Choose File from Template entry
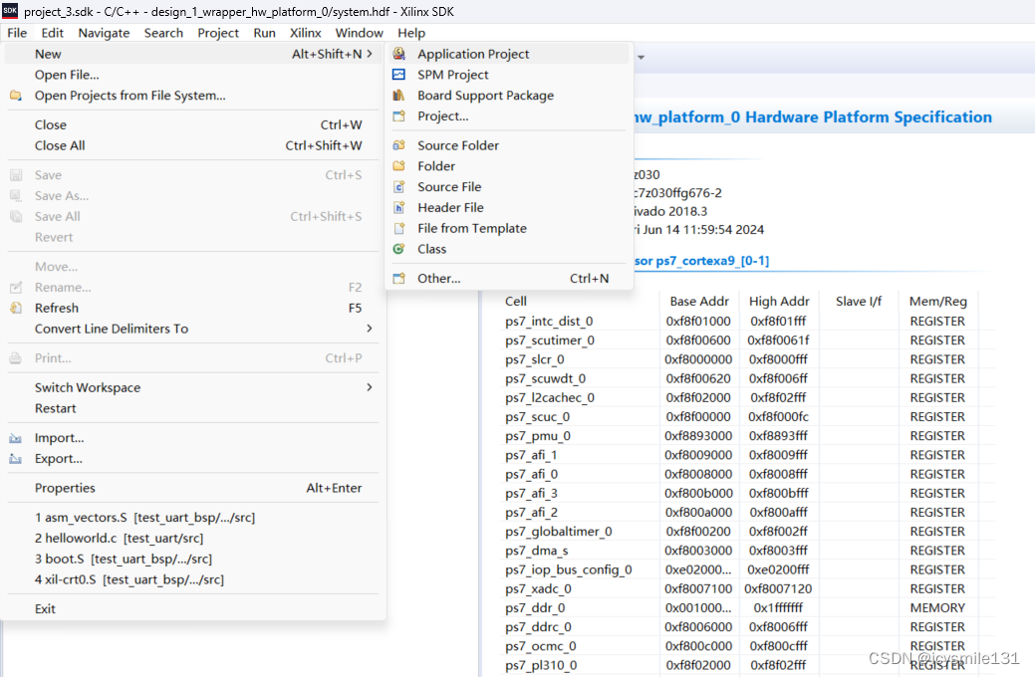 click(x=509, y=228)
